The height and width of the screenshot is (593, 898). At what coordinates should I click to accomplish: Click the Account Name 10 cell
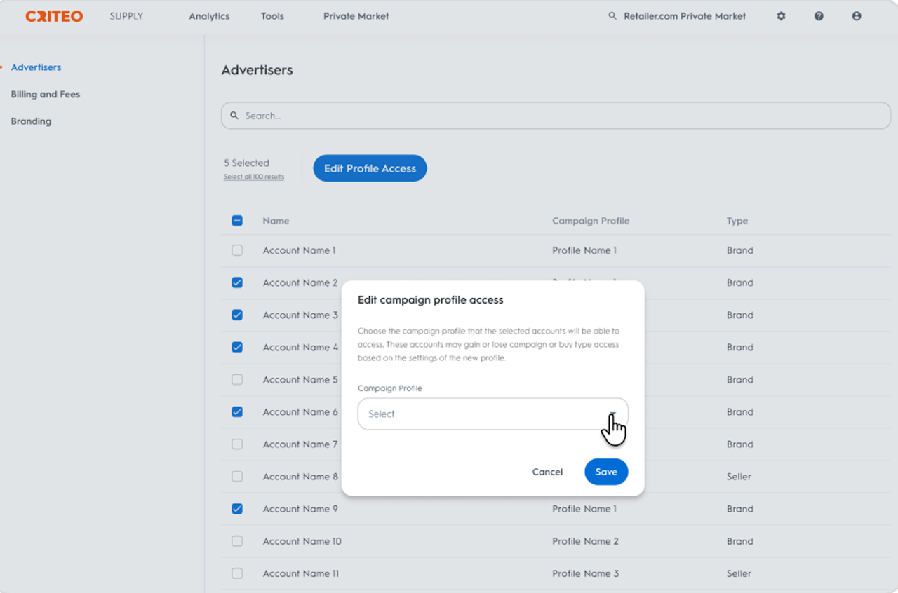coord(302,541)
